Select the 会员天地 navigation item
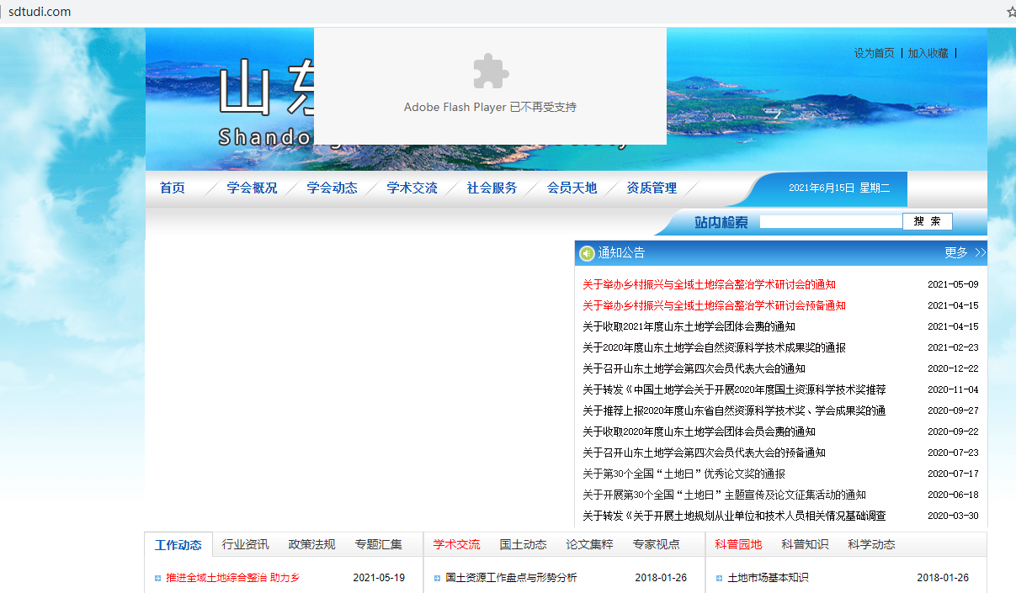 (x=572, y=188)
